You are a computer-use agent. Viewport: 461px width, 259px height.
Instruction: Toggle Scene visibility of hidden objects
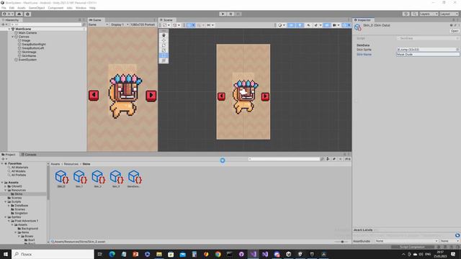(x=326, y=25)
